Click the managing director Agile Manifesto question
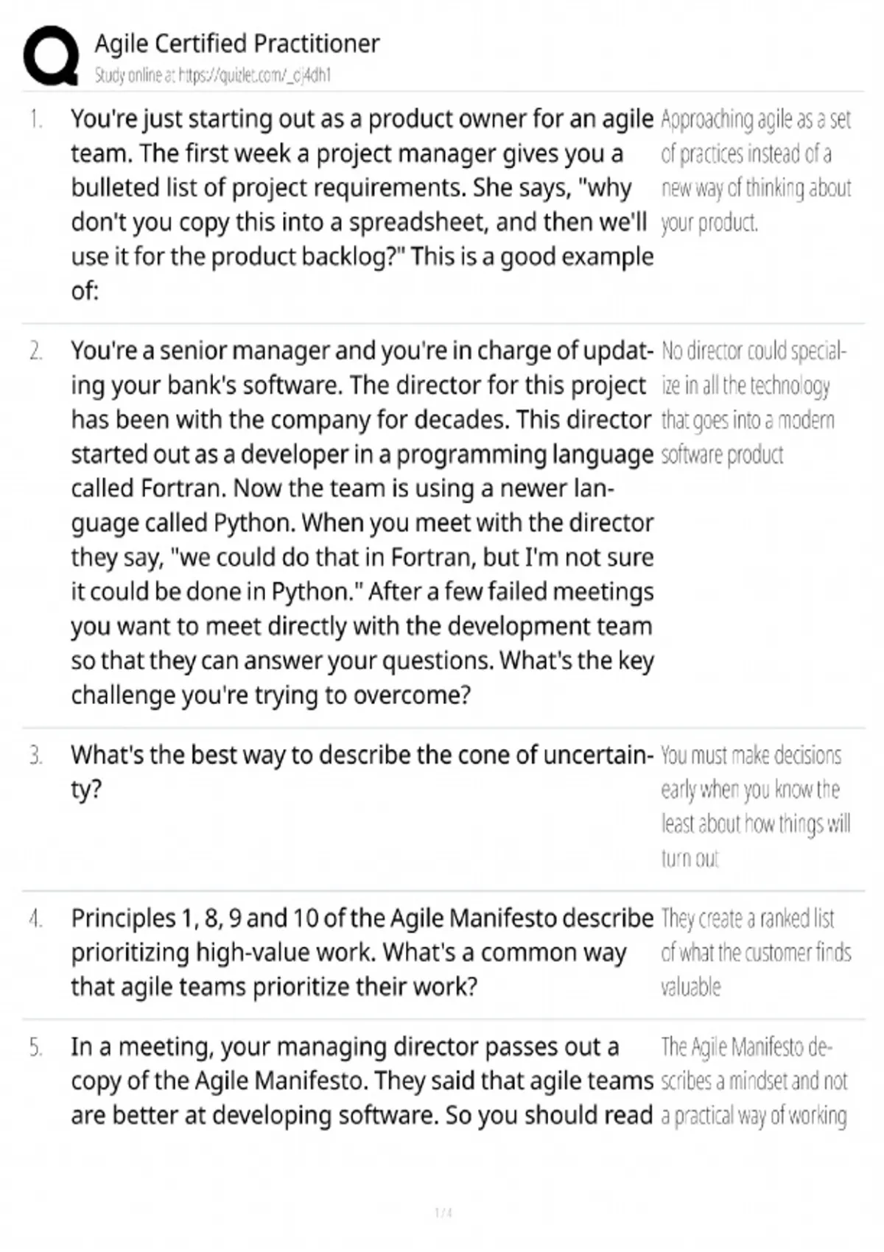Screen dimensions: 884x1252 (362, 1080)
